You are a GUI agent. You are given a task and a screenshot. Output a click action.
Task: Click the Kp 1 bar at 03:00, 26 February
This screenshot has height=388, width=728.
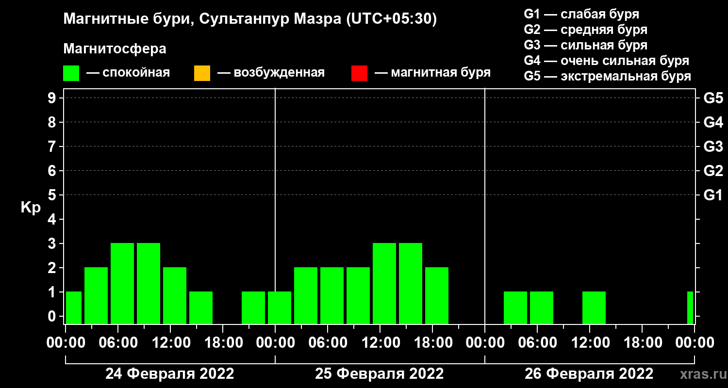click(x=515, y=308)
